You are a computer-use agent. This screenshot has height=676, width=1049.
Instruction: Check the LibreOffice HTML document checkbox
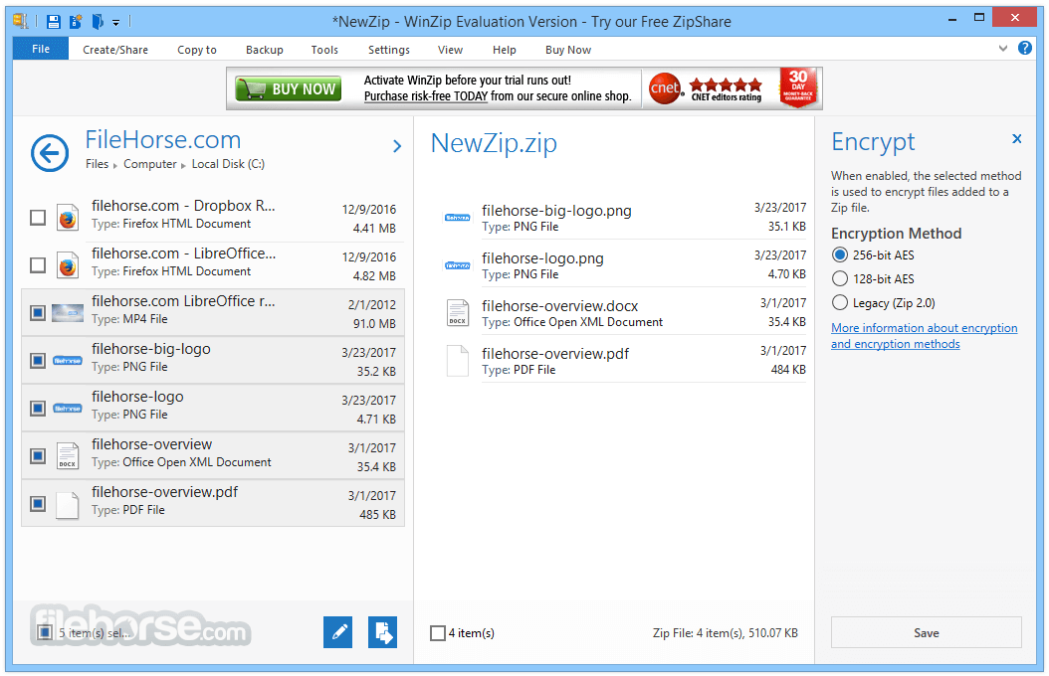(x=38, y=265)
